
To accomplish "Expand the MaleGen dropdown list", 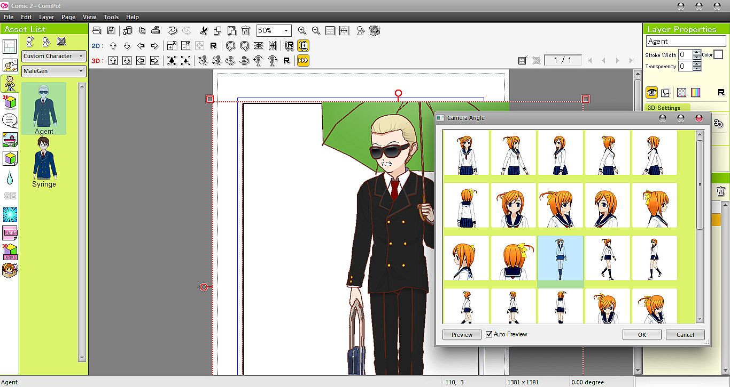I will click(53, 71).
